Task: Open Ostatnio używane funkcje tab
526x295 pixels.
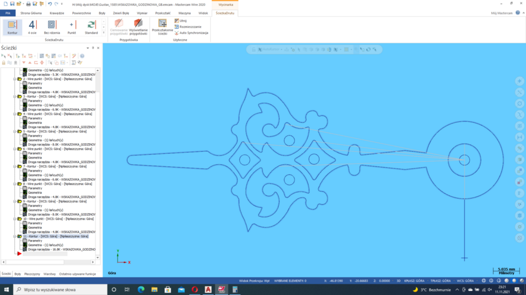Action: (77, 274)
